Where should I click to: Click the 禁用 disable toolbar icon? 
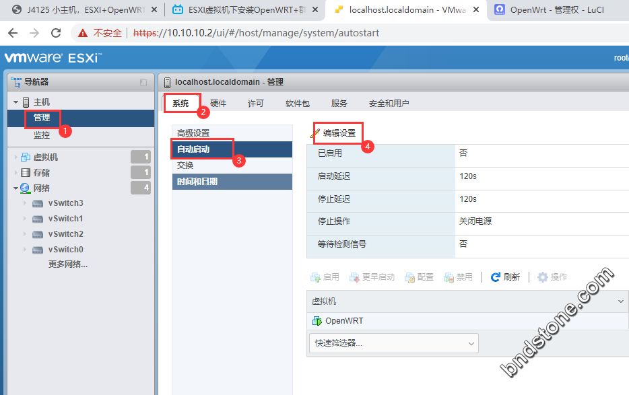449,277
